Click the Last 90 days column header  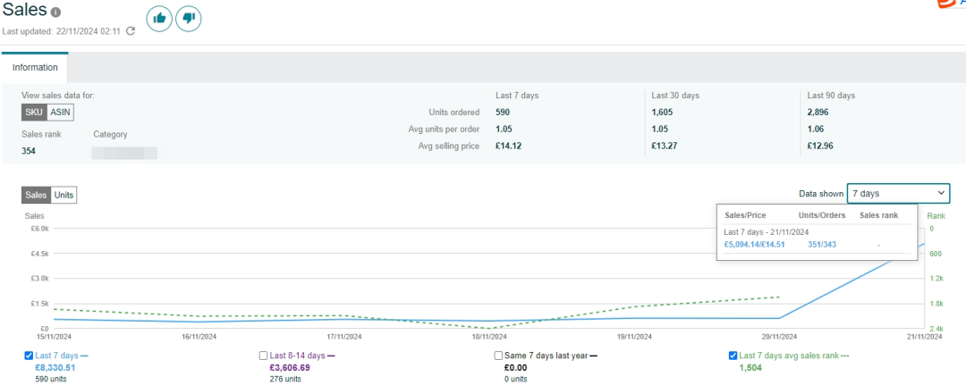point(831,96)
